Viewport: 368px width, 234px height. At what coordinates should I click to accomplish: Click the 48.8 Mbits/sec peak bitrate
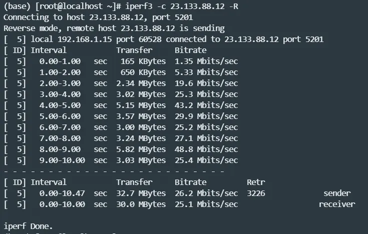coord(206,149)
